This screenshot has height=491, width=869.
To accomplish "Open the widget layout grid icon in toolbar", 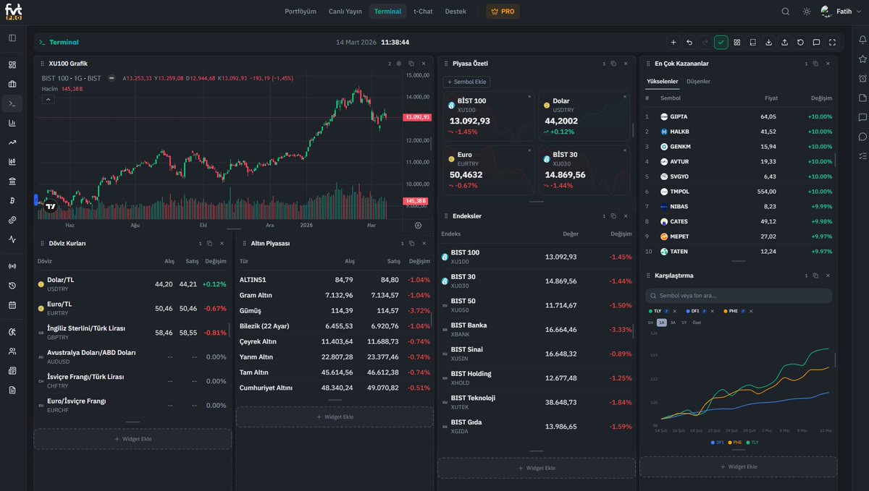I will click(x=737, y=43).
